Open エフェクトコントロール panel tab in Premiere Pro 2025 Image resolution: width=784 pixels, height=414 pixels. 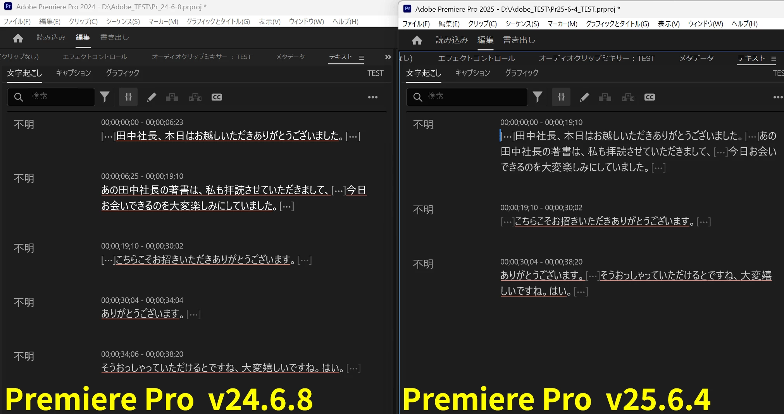(x=476, y=59)
